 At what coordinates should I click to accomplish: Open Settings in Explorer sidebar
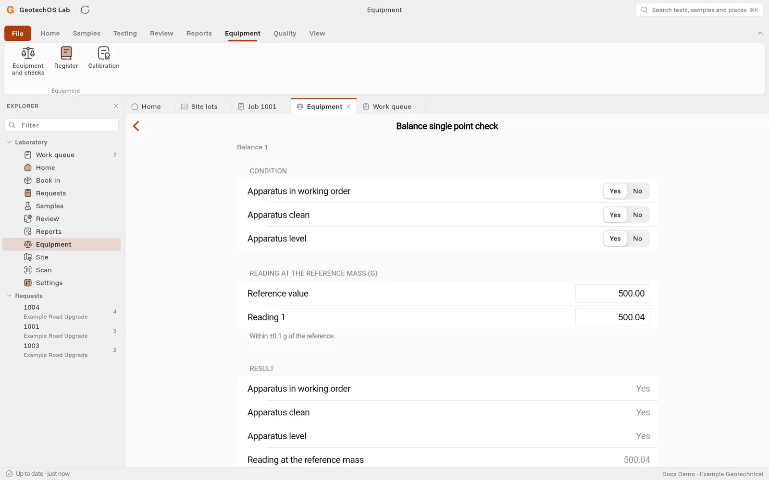click(x=62, y=283)
